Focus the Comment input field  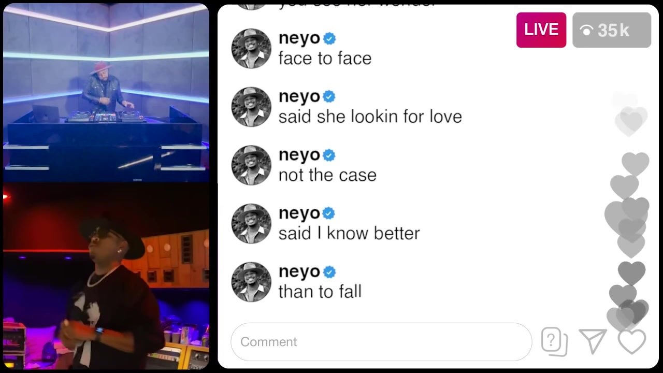pos(381,342)
